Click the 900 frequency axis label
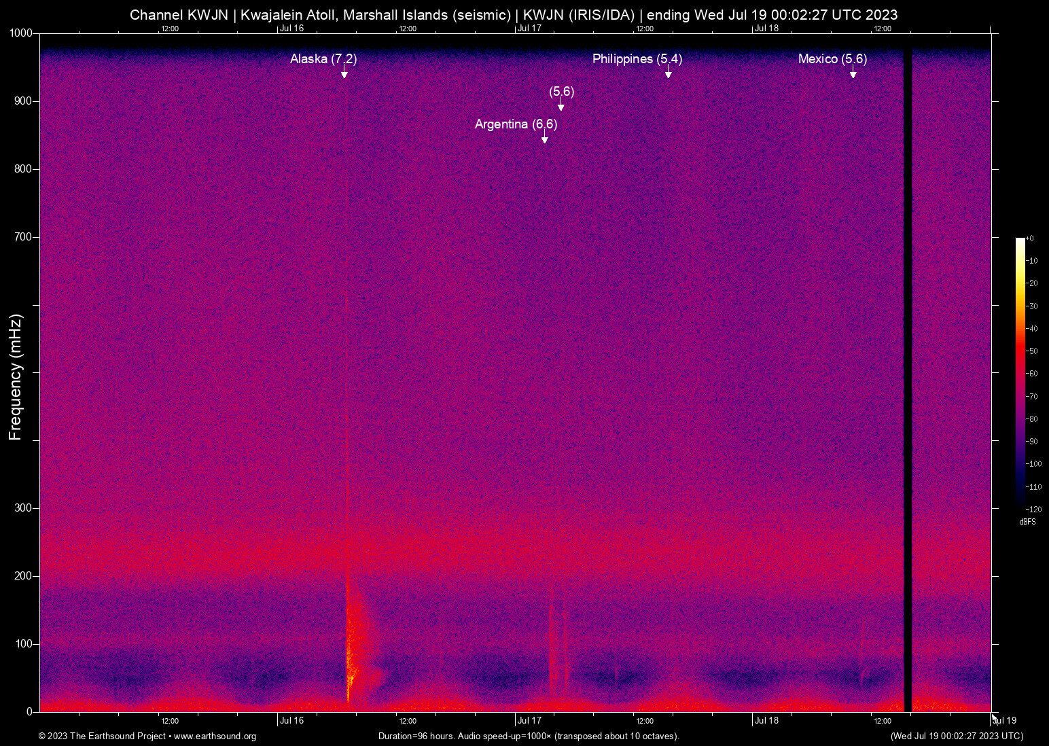Screen dimensions: 1049x746 24,101
